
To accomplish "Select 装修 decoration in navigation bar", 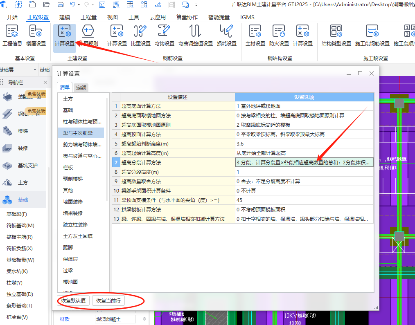I will pos(23,148).
